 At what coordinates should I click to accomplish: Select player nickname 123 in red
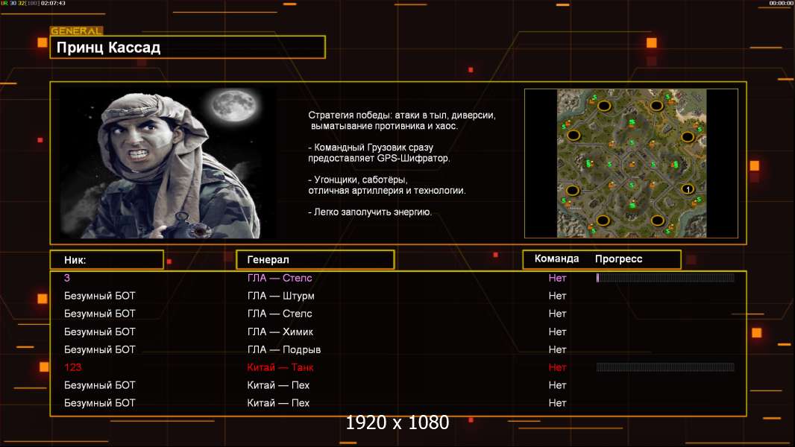tap(73, 367)
